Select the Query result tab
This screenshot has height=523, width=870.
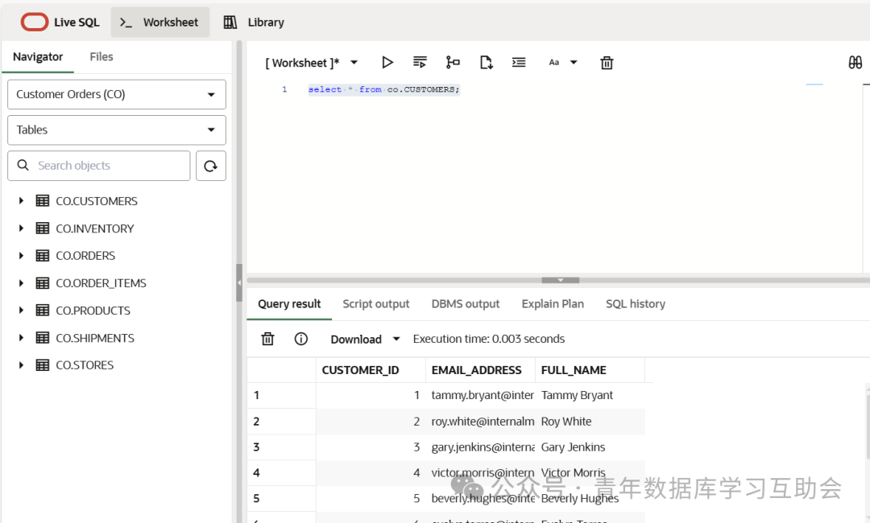(289, 303)
